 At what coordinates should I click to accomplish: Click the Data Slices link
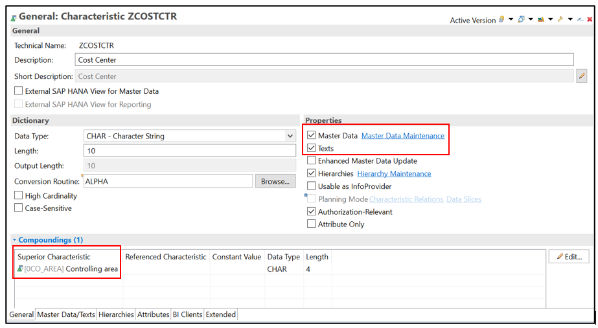coord(464,199)
